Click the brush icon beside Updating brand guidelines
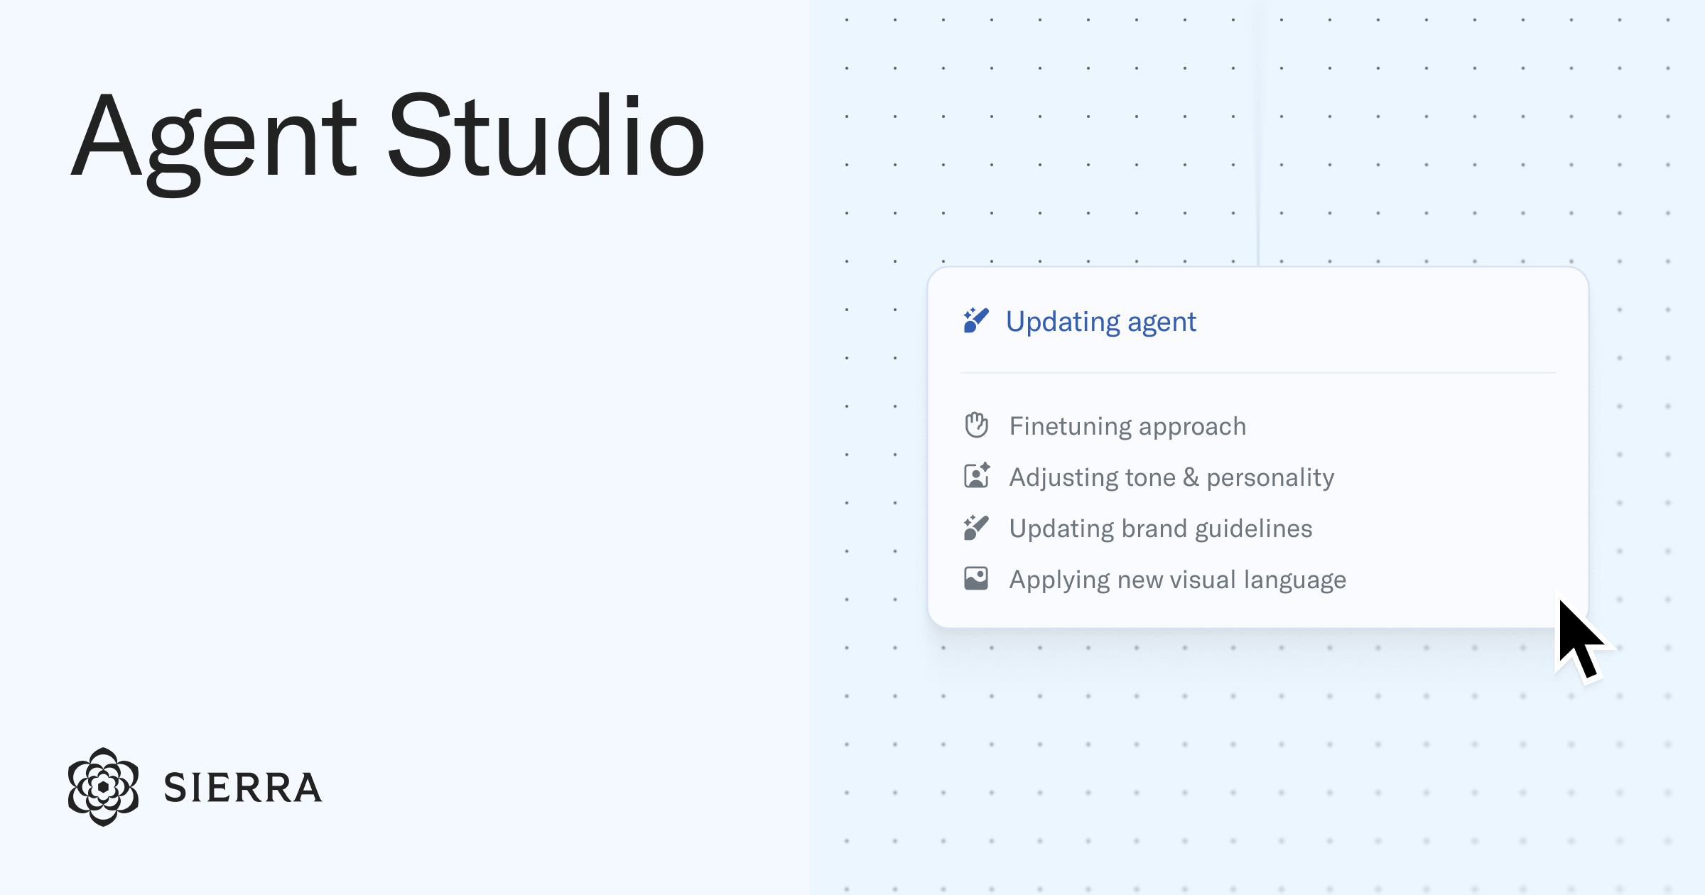This screenshot has height=895, width=1705. coord(976,527)
